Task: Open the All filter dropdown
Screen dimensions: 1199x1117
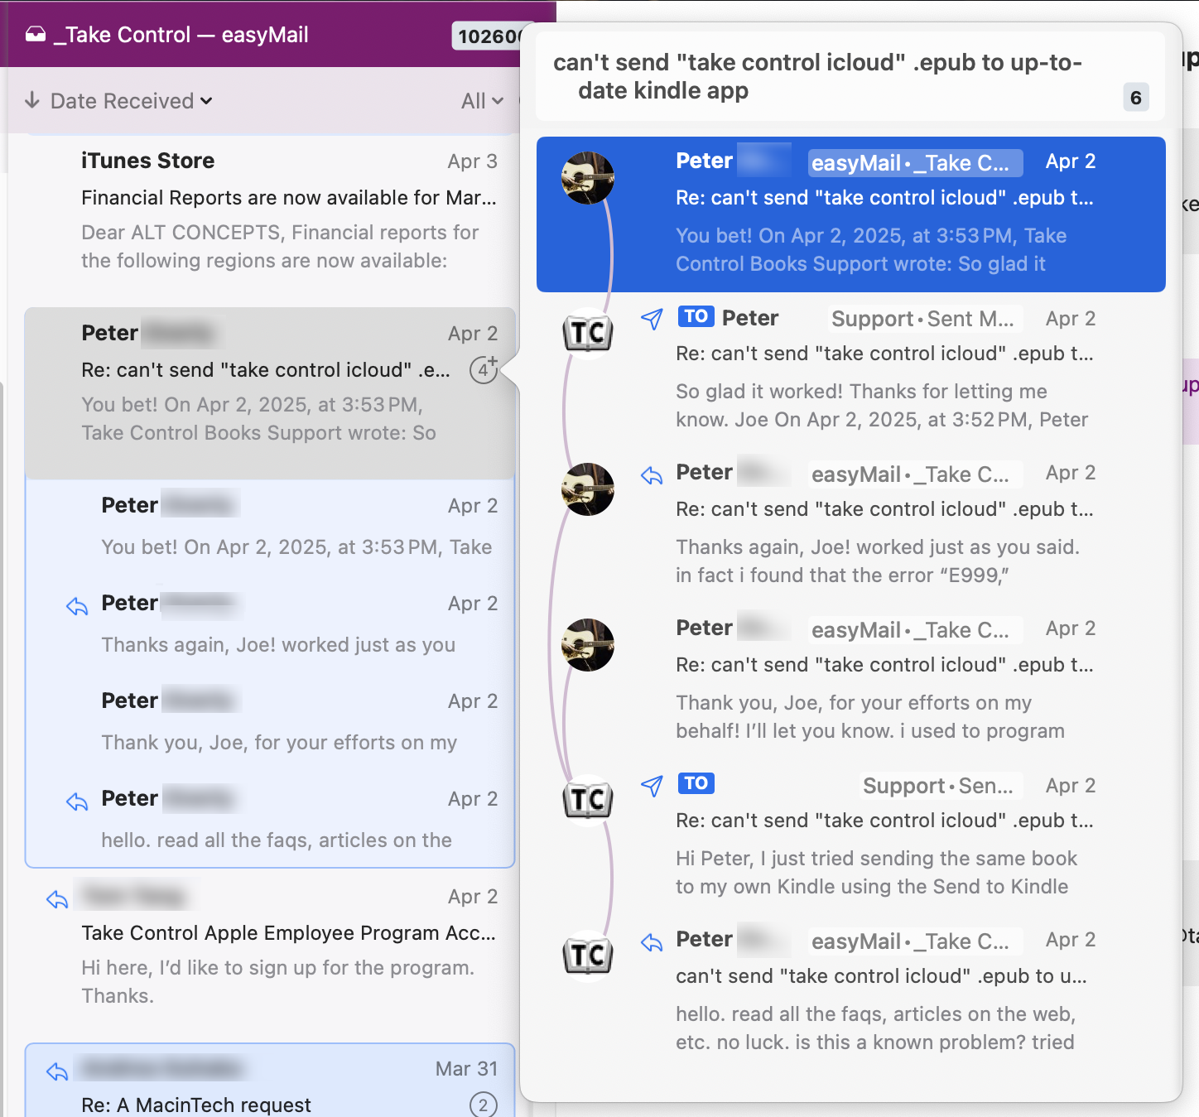Action: pos(482,101)
